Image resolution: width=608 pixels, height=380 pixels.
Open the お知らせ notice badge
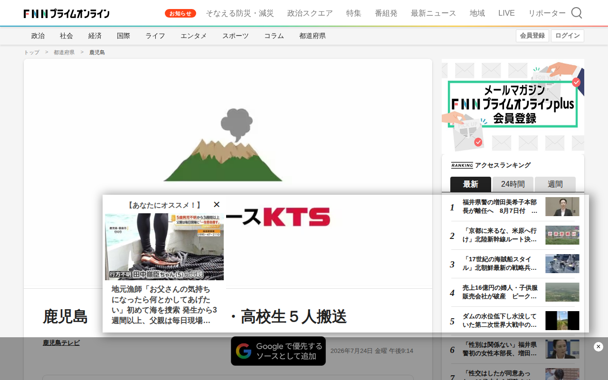(180, 13)
